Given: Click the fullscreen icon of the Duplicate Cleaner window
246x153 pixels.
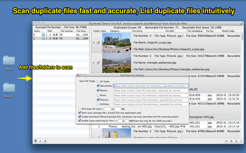Looking at the screenshot, I should (242, 24).
